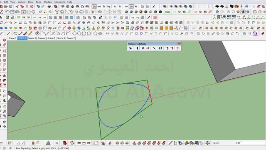This screenshot has width=266, height=150.
Task: Switch to the Scene 7 tab
Action: pos(71,38)
